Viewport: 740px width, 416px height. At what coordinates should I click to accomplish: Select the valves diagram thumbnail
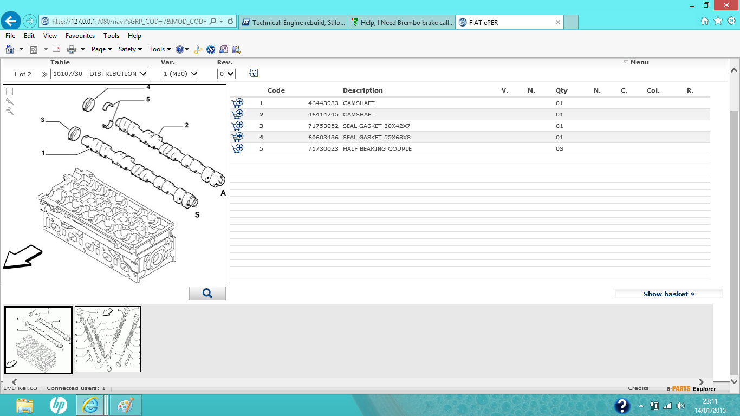tap(108, 339)
